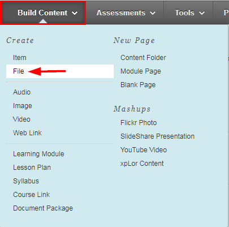Viewport: 229px width, 227px height.
Task: Click Course Link option
Action: pyautogui.click(x=31, y=195)
